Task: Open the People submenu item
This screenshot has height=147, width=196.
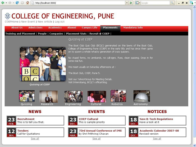Action: [x=42, y=34]
